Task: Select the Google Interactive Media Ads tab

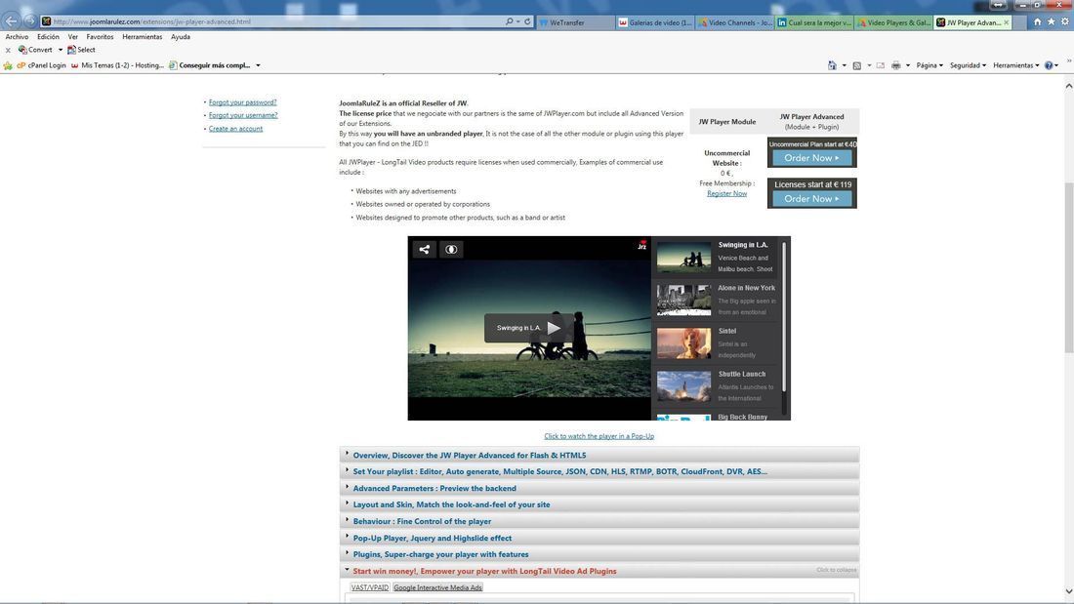Action: click(x=437, y=587)
